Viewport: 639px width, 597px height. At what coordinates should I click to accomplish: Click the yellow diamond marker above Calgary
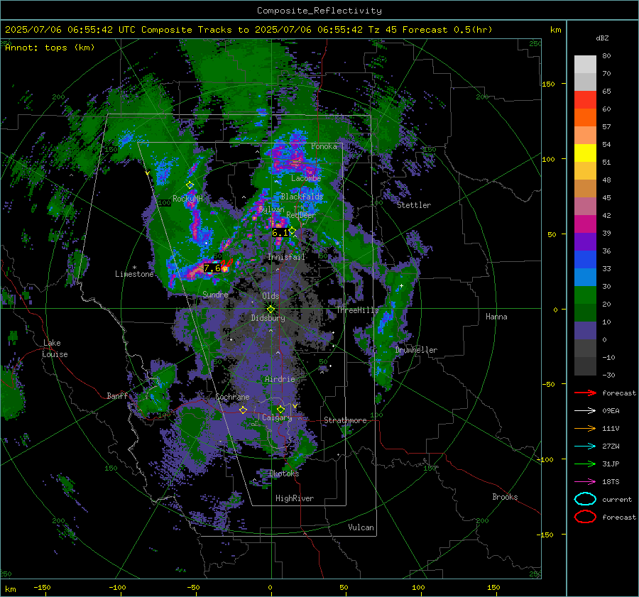point(280,409)
